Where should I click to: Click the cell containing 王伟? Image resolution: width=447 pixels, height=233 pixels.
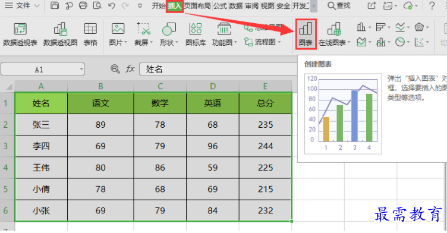click(41, 168)
